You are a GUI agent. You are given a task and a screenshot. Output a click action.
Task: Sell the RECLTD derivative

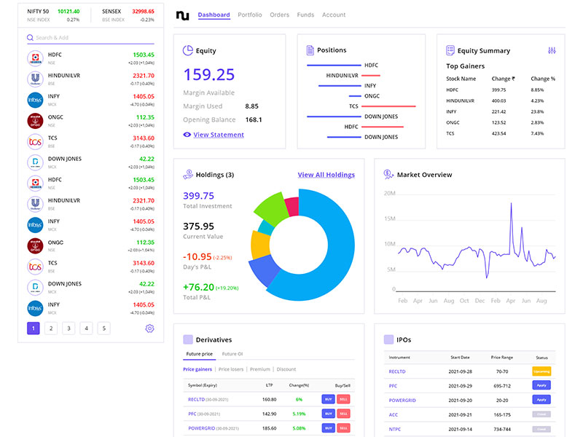[343, 399]
